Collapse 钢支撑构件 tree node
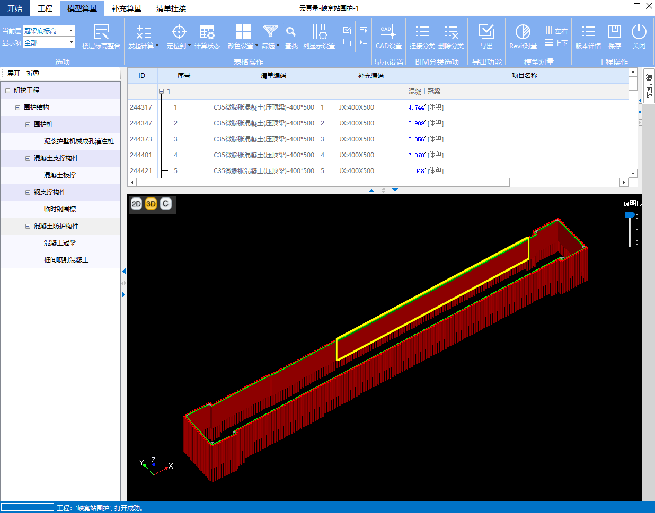Viewport: 655px width, 513px height. coord(28,192)
